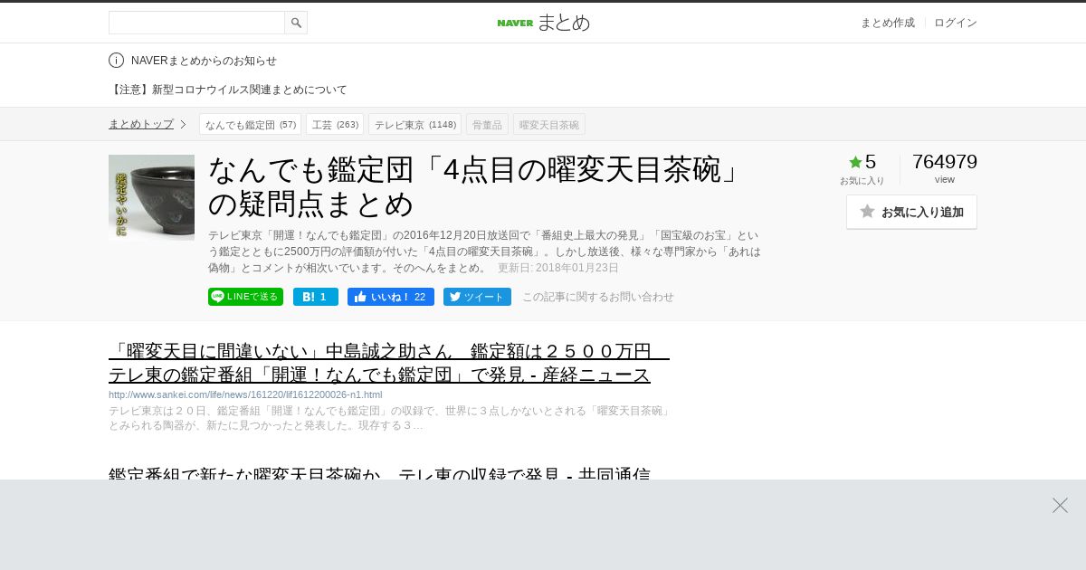1086x570 pixels.
Task: Click the お気に入り追加 button
Action: (911, 212)
